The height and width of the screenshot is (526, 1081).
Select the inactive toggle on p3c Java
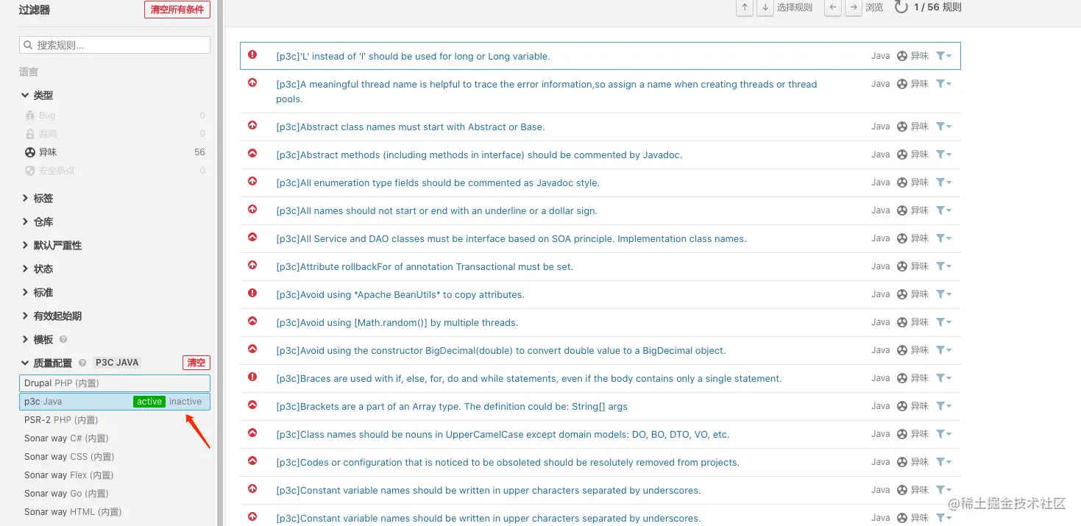point(185,402)
